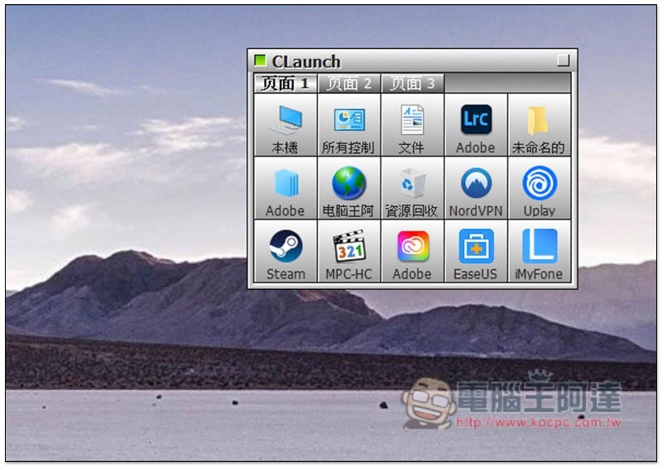Launch EaseUS icon
The height and width of the screenshot is (467, 662).
click(476, 251)
